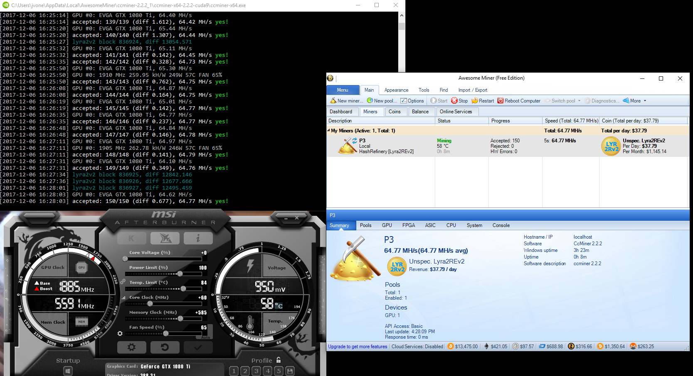Select Afterburner profile slot 3
Image resolution: width=693 pixels, height=376 pixels.
click(256, 371)
